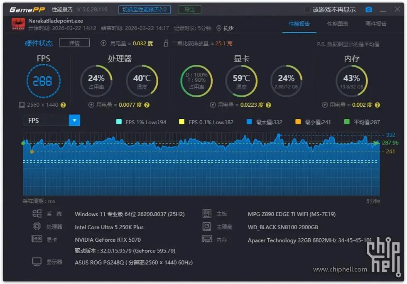Click the 切换至性能报告2.0 button
This screenshot has height=284, width=407.
[145, 10]
